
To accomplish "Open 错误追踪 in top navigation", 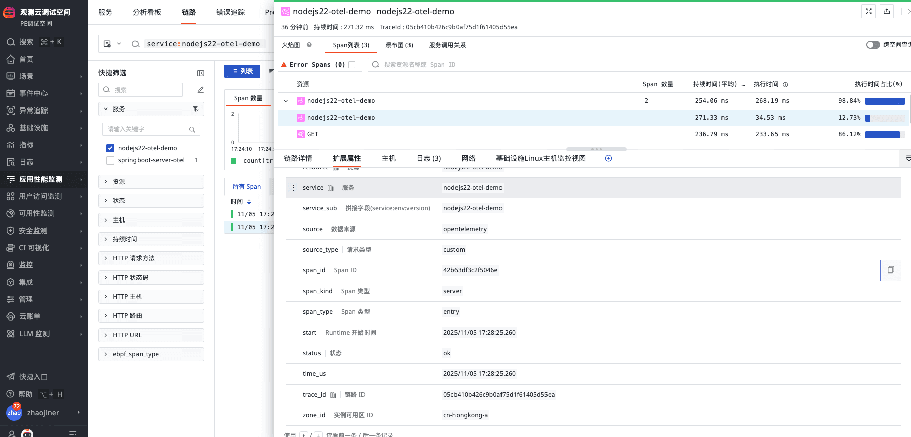I will [x=230, y=12].
